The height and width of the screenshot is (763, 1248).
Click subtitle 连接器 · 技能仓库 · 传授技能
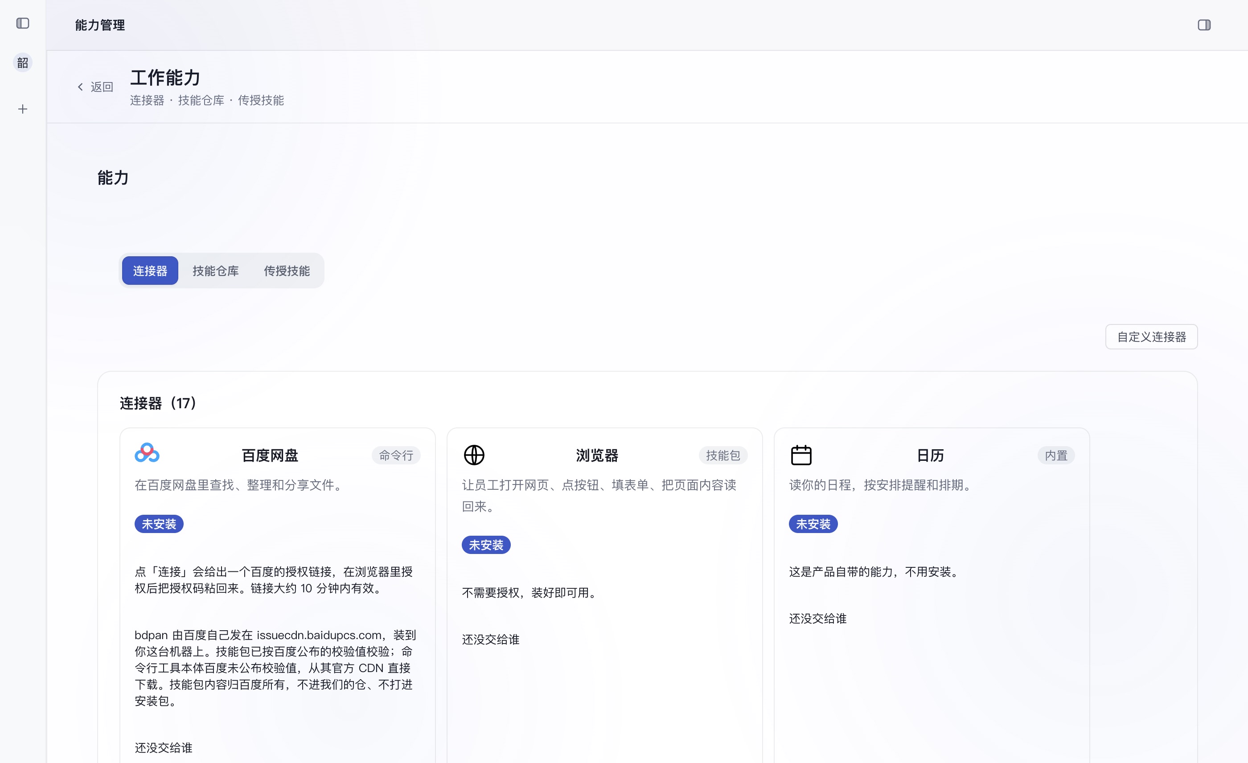click(x=207, y=100)
